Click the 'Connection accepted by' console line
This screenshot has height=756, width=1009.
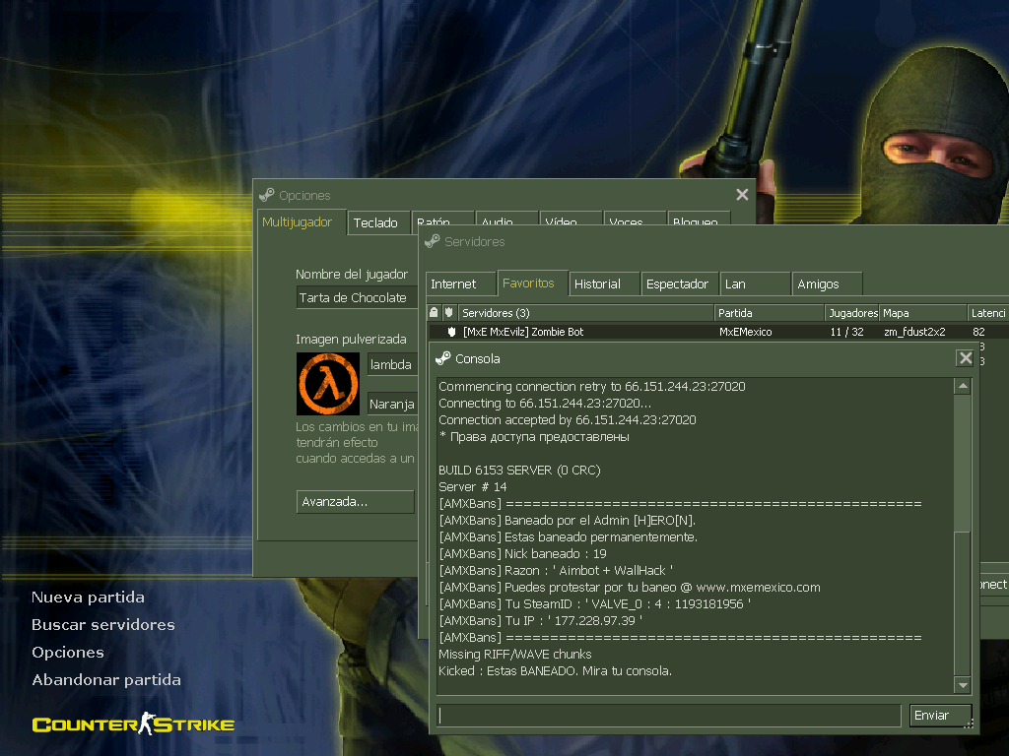pyautogui.click(x=568, y=419)
